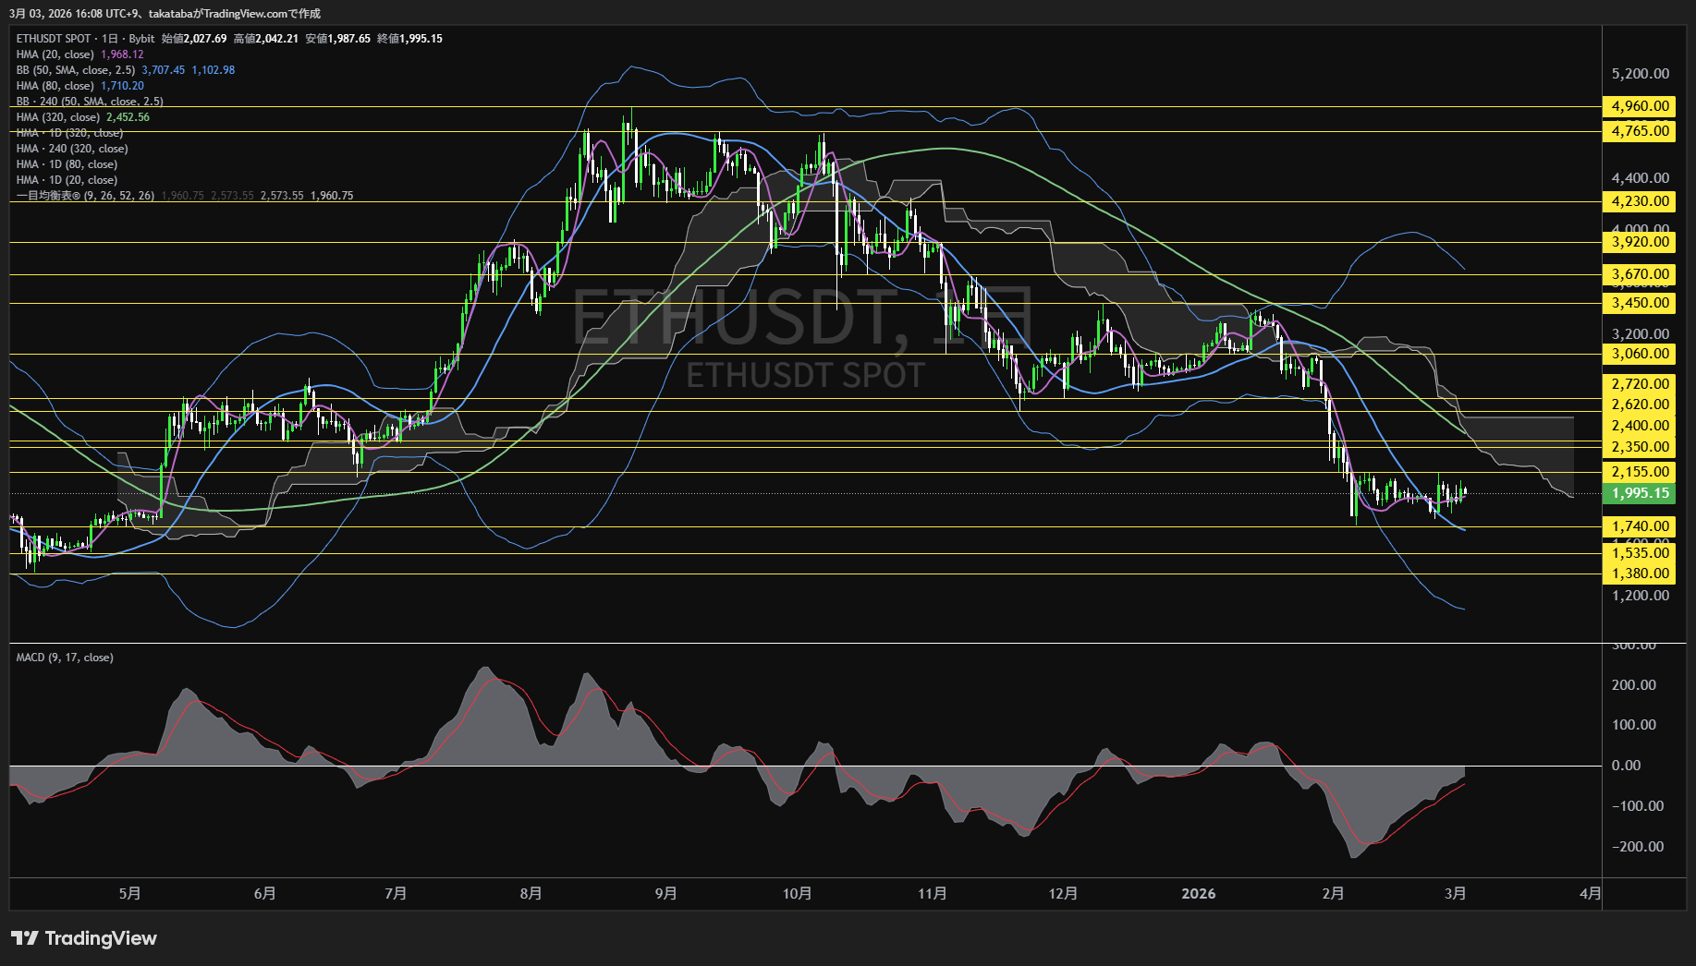Click the 9月 label on the time axis
Viewport: 1696px width, 966px height.
(665, 893)
